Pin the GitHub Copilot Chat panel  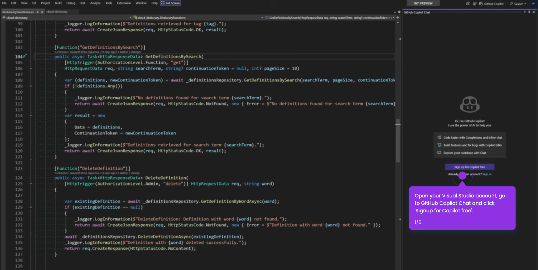coord(529,12)
